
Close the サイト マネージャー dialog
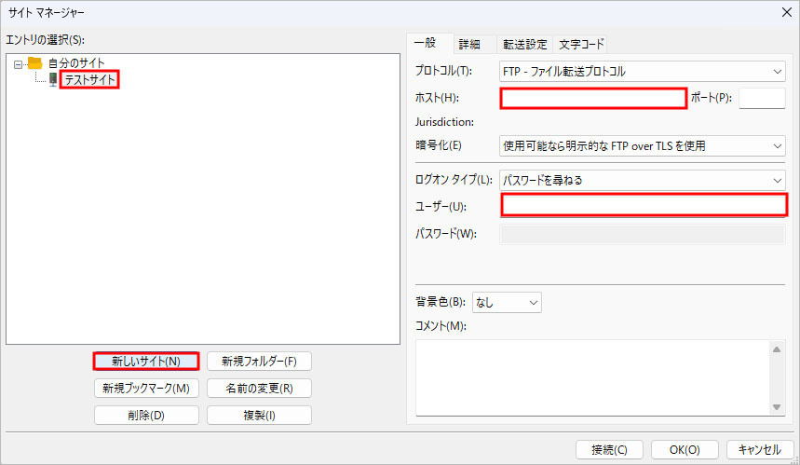tap(787, 12)
